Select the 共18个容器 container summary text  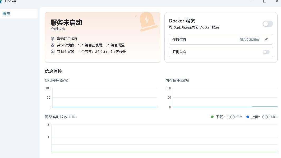91,51
